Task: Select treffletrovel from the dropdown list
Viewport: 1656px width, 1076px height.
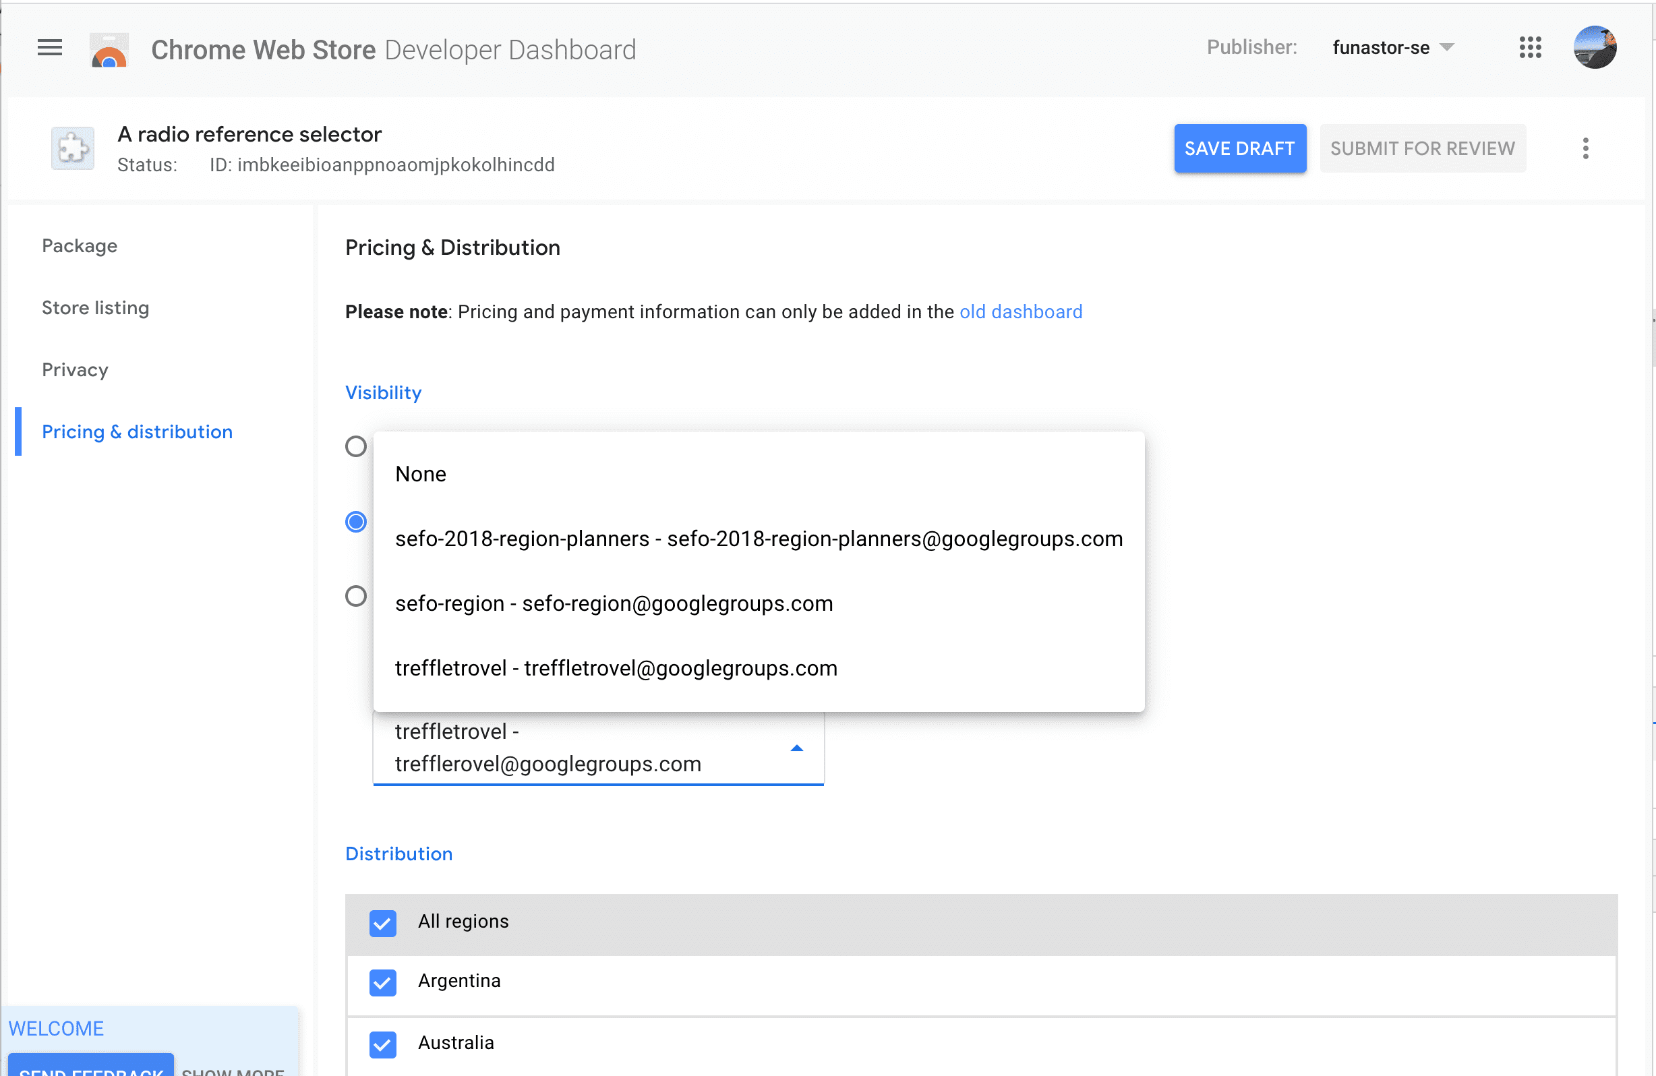Action: 617,668
